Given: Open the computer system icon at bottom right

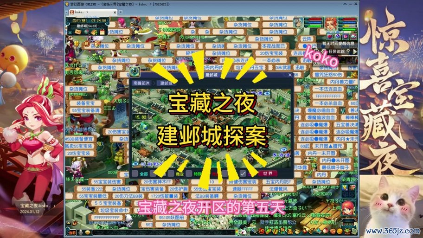Looking at the screenshot, I should [354, 231].
